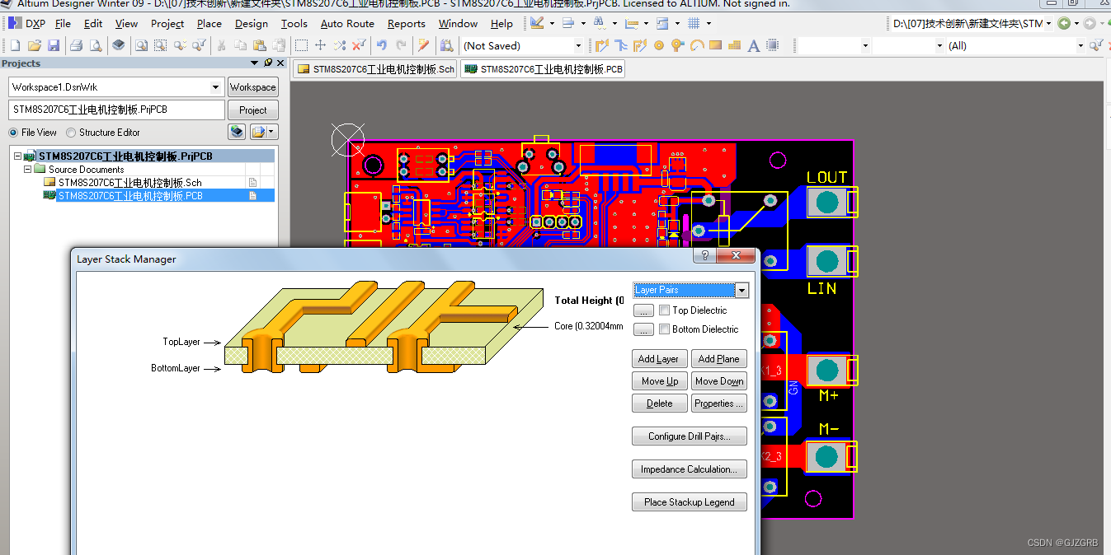Create a new document via toolbar icon
Viewport: 1111px width, 555px height.
pos(16,45)
